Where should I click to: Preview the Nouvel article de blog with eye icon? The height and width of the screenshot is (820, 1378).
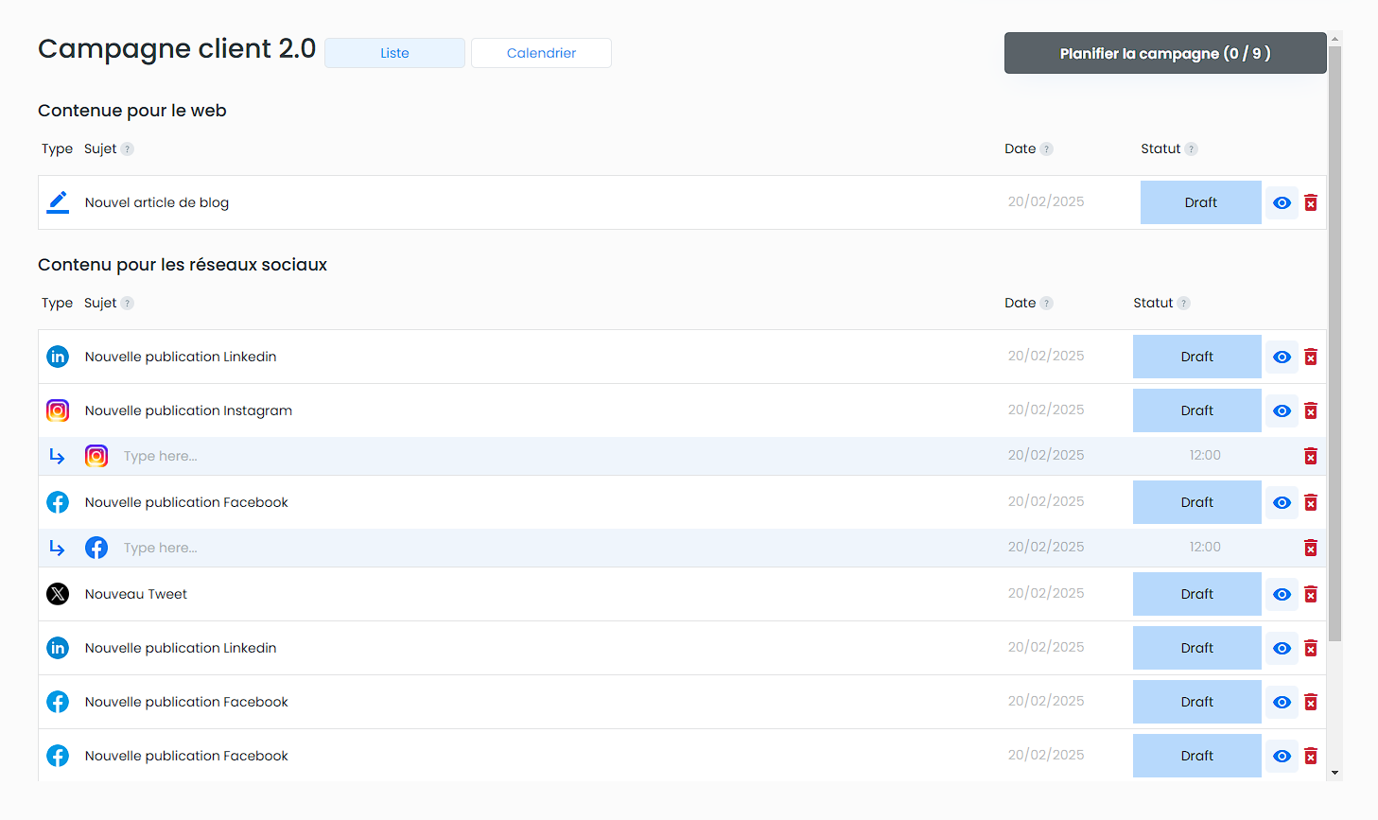1282,203
